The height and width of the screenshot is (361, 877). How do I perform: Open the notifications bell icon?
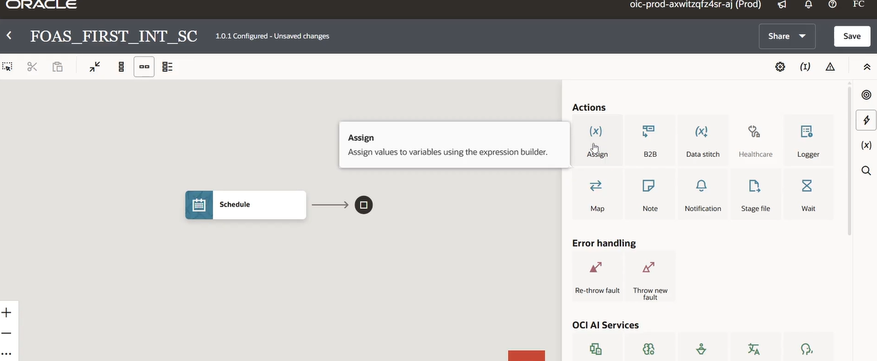click(x=808, y=4)
